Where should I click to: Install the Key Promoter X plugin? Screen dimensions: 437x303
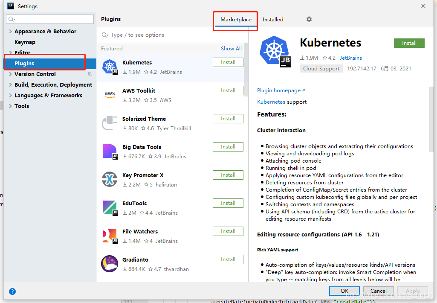point(228,175)
